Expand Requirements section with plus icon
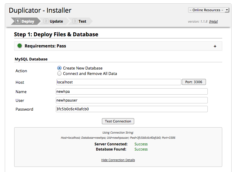This screenshot has height=172, width=237. 215,46
